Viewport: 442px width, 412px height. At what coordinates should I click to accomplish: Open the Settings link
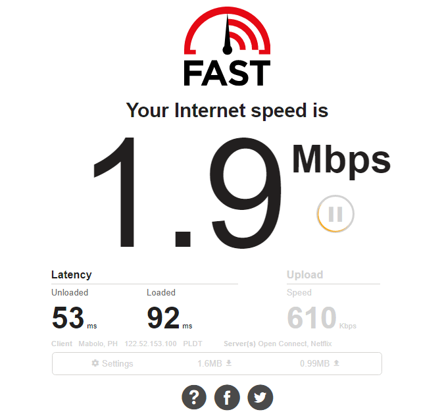pos(112,363)
